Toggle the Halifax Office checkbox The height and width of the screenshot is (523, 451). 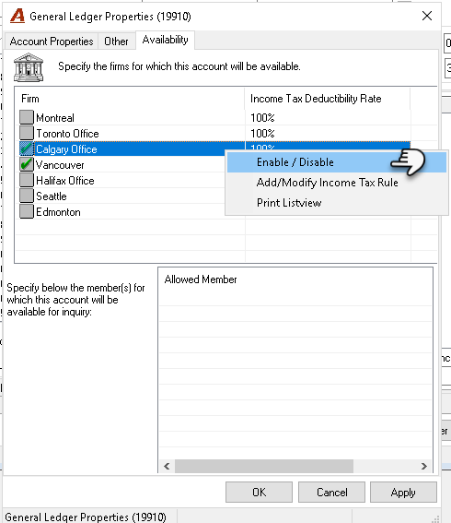point(27,180)
